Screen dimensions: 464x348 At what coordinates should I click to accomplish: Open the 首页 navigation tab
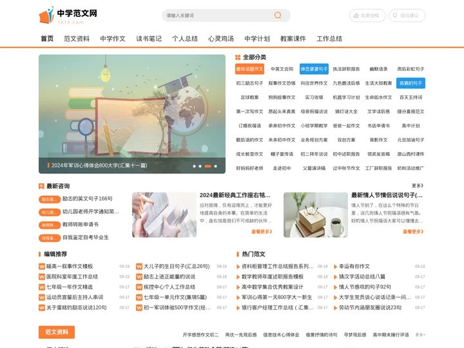pos(47,39)
